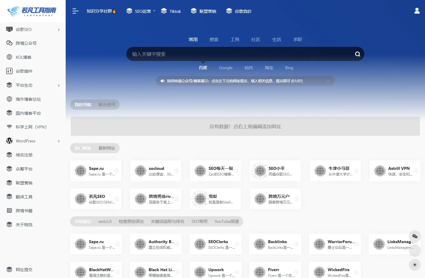Select the 常用 search category tab
The height and width of the screenshot is (278, 425).
coord(193,40)
